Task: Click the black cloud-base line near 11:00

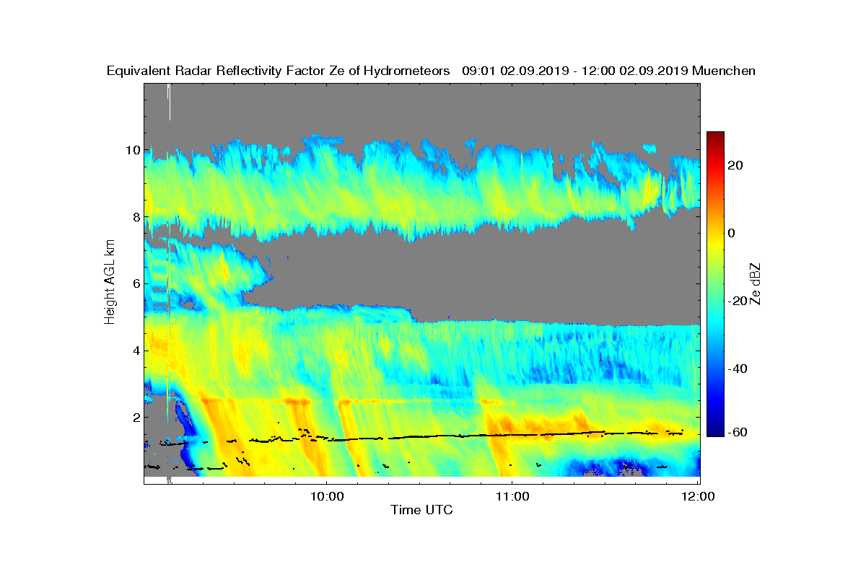Action: point(512,435)
